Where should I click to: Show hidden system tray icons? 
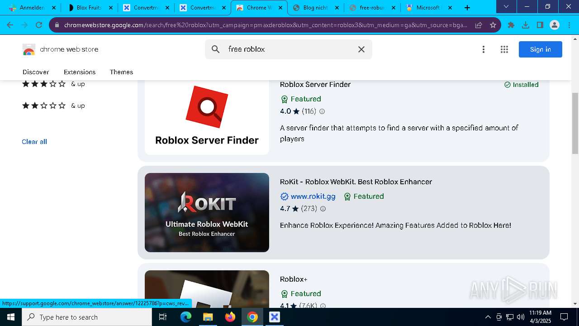point(488,317)
